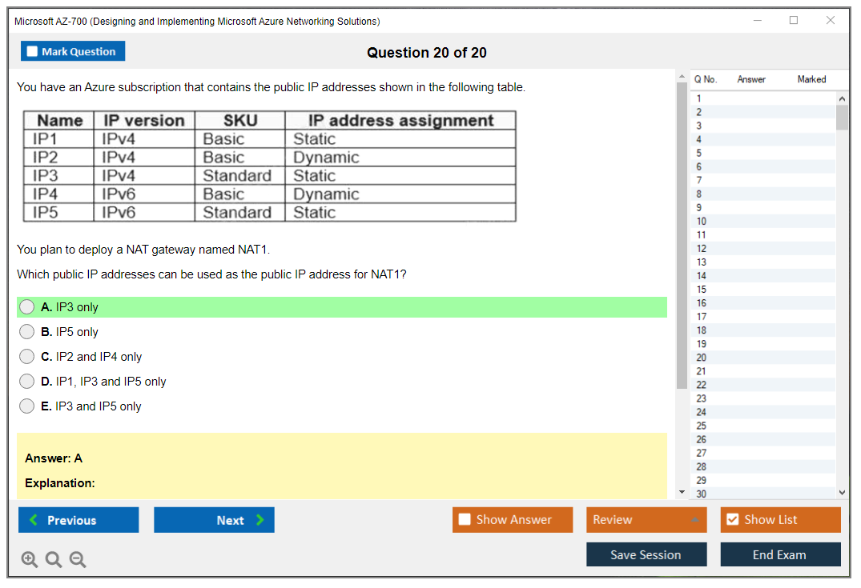Click the zoom in magnifier icon
The height and width of the screenshot is (588, 861).
30,560
